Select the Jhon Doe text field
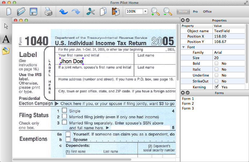The height and width of the screenshot is (162, 249). (x=72, y=61)
